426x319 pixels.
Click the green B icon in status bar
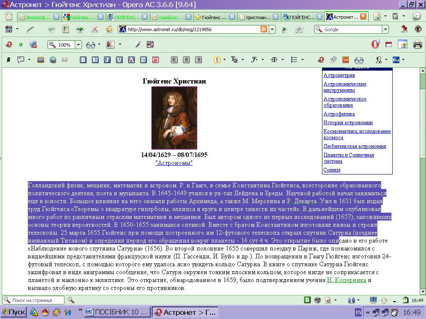tap(307, 300)
